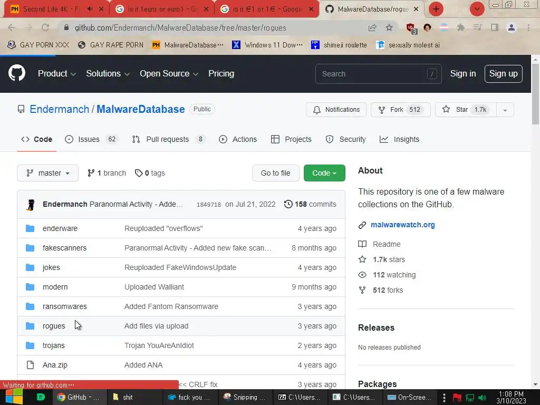This screenshot has width=540, height=405.
Task: Open the Pricing page
Action: click(x=221, y=73)
